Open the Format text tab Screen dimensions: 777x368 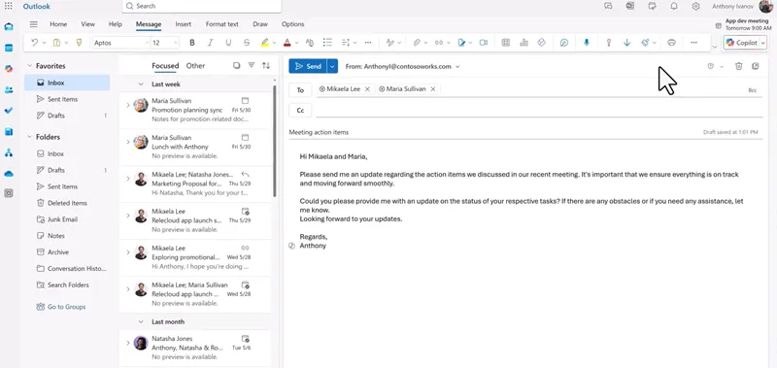[x=222, y=24]
